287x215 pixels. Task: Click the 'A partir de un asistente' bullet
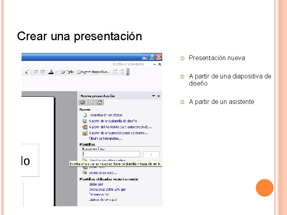[x=222, y=102]
